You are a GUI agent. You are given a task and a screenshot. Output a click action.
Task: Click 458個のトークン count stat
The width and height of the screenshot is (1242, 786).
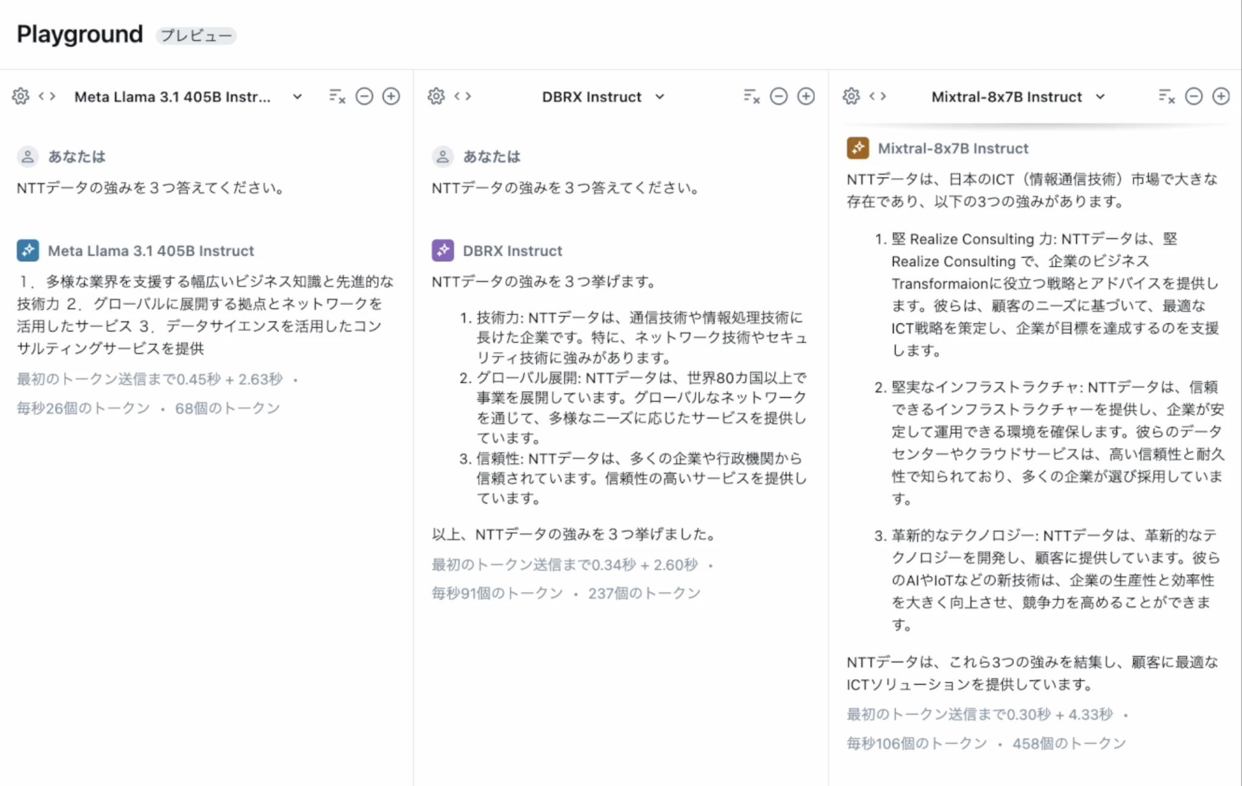1069,743
